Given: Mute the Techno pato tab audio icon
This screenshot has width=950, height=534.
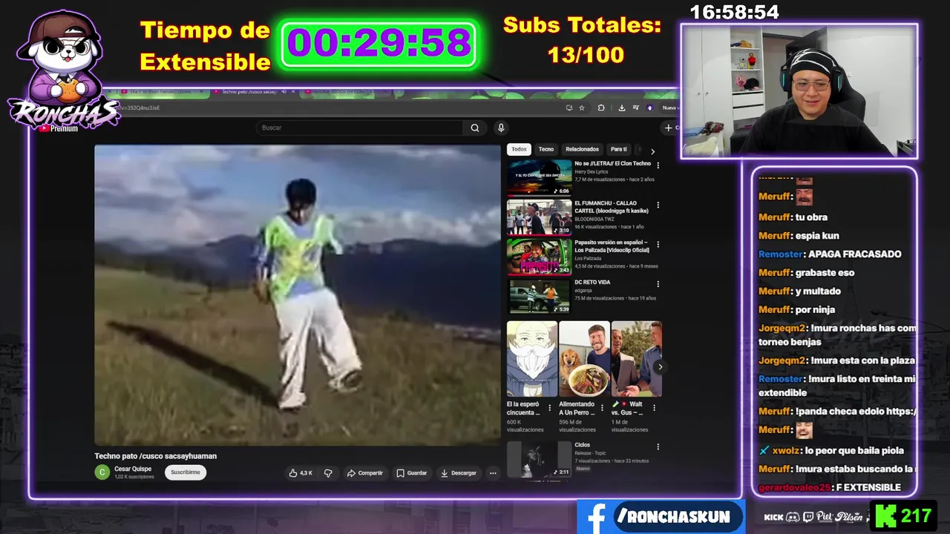Looking at the screenshot, I should (284, 92).
